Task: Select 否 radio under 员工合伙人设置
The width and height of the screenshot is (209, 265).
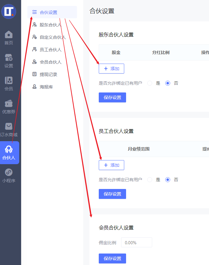Action: tap(168, 180)
